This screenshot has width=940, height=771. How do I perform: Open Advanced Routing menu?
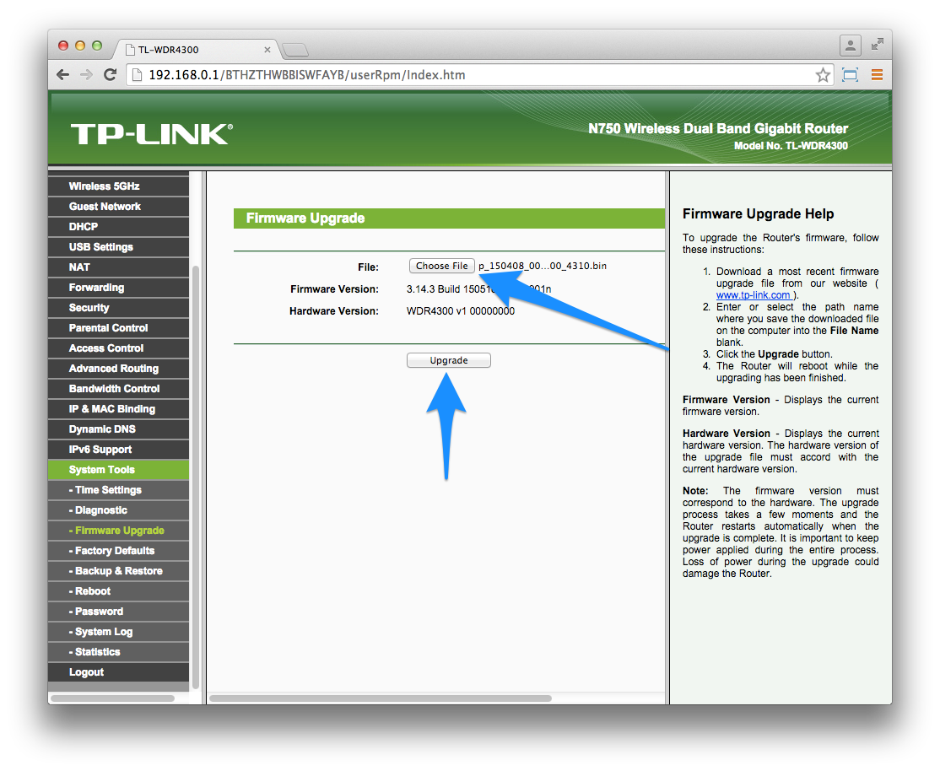point(119,368)
